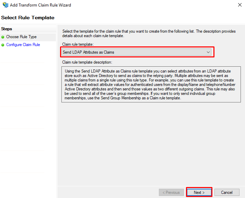
Task: Click the wizard application icon in title bar
Action: pos(5,5)
